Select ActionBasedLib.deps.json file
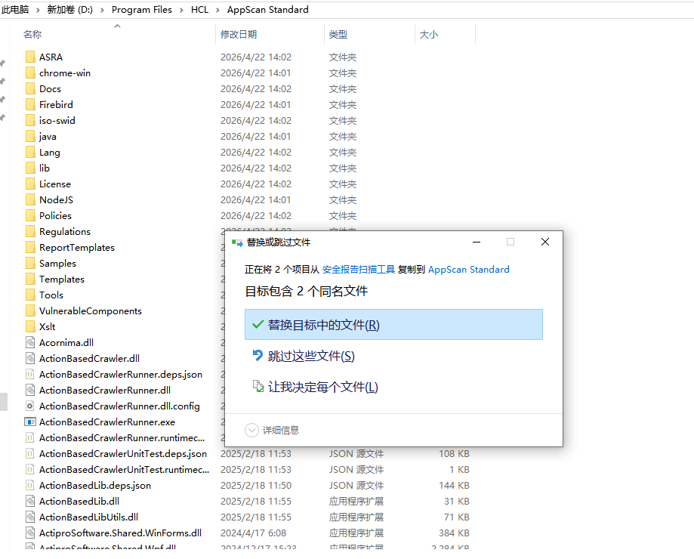694x559 pixels. [95, 486]
